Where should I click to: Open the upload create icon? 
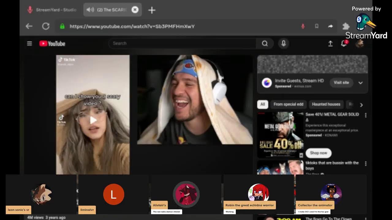[x=330, y=44]
